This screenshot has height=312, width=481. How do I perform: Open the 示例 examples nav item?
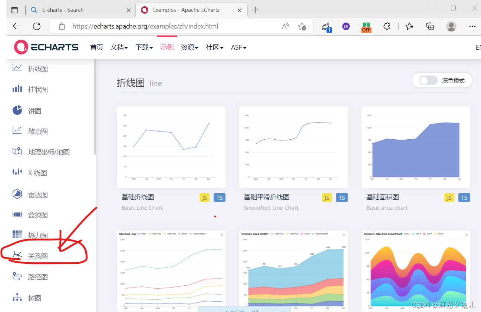[x=167, y=47]
